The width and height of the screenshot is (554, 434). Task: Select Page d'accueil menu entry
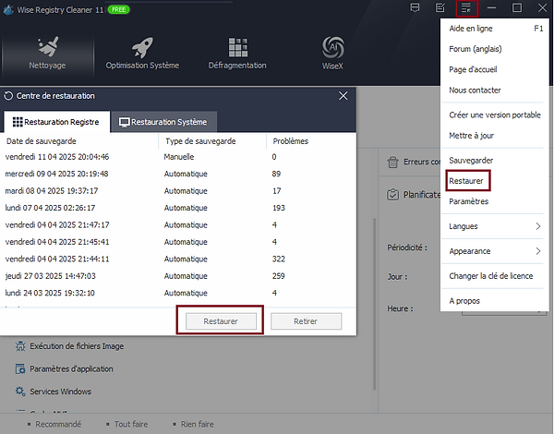click(x=494, y=69)
